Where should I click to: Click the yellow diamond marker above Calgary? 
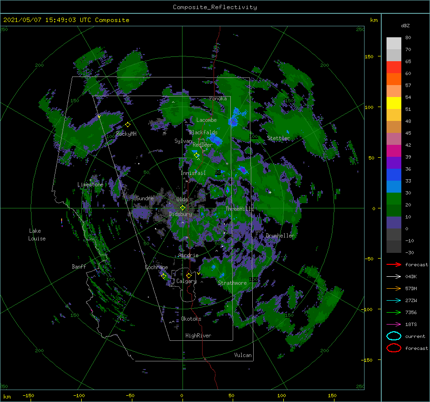click(x=189, y=275)
